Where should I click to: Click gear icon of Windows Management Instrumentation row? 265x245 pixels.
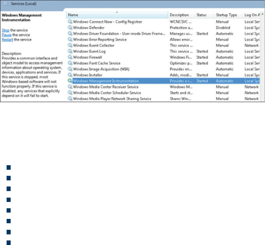70,81
